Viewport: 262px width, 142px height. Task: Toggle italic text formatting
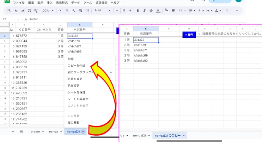point(145,10)
